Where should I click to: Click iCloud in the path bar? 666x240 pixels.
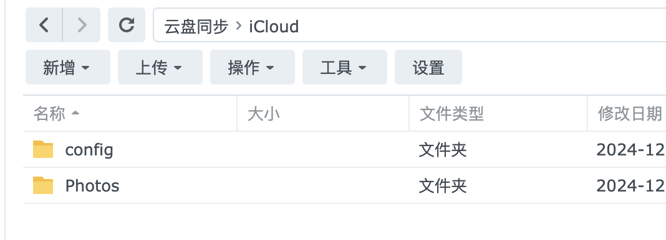pyautogui.click(x=274, y=26)
